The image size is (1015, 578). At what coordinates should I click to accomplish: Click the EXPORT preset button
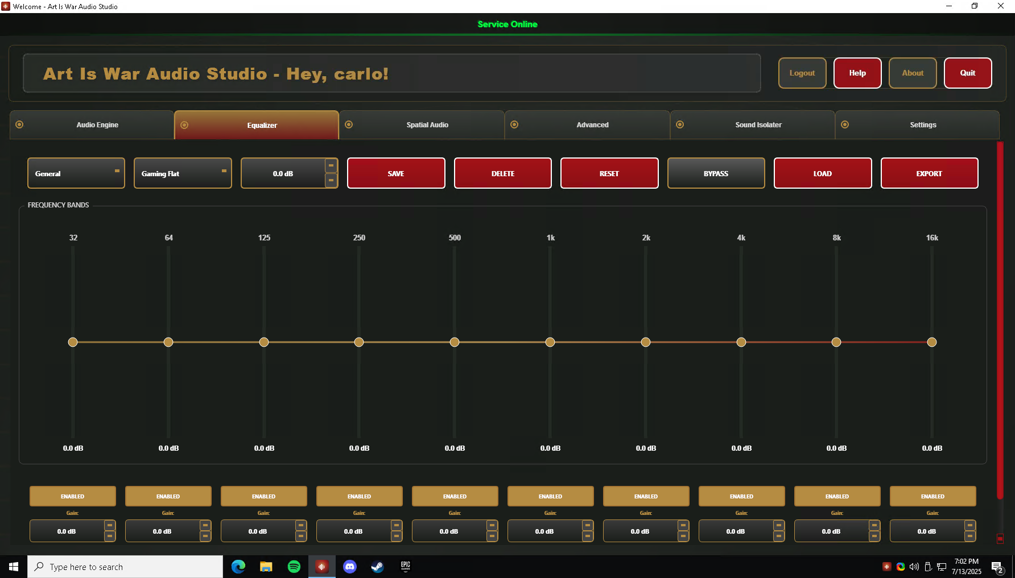point(930,173)
